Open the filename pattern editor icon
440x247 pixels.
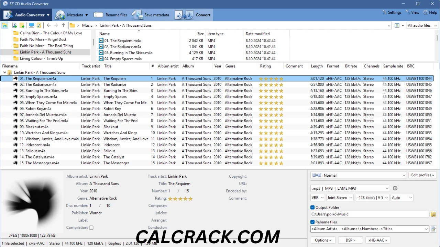tap(433, 229)
